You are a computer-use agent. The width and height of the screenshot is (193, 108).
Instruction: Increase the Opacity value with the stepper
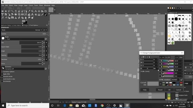point(47,33)
